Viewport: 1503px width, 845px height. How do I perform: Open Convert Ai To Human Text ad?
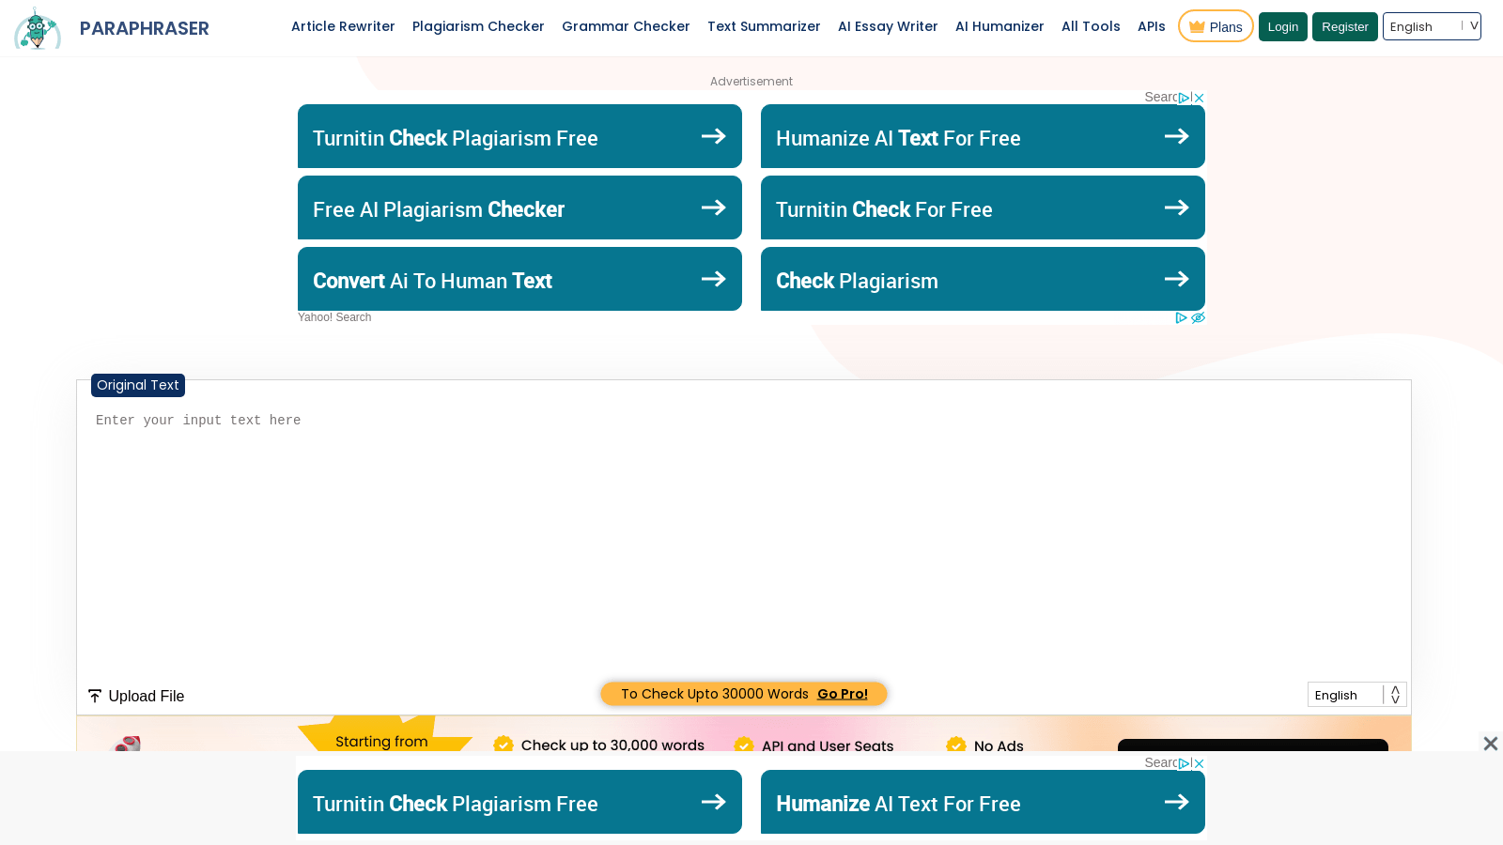(x=519, y=279)
